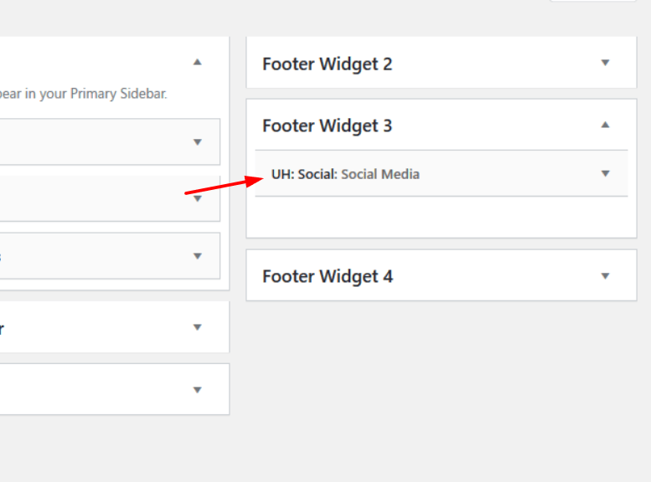Screen dimensions: 651x482
Task: Click the Footer Widget 3 heading
Action: tap(327, 126)
